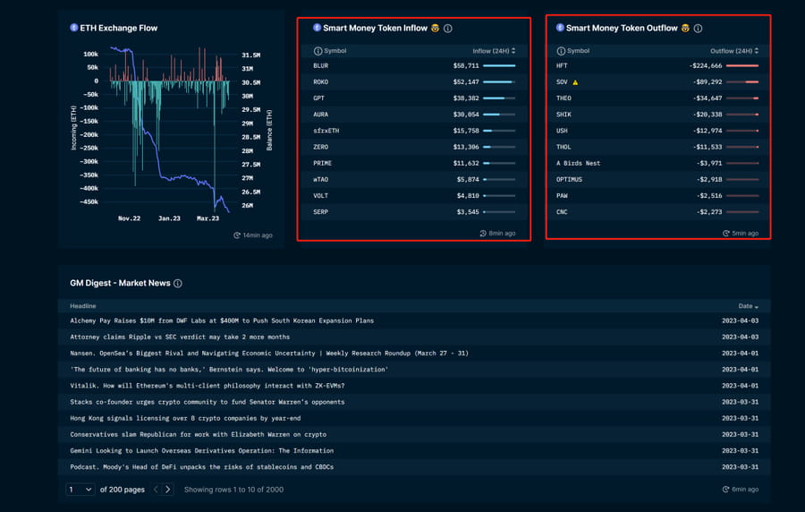
Task: Select THOL in the outflow table
Action: [563, 147]
